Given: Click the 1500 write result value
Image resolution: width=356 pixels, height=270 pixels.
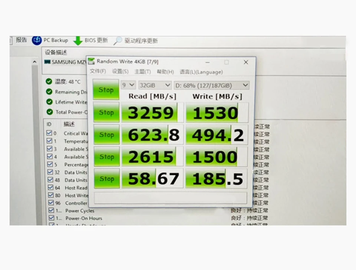Looking at the screenshot, I should point(215,157).
